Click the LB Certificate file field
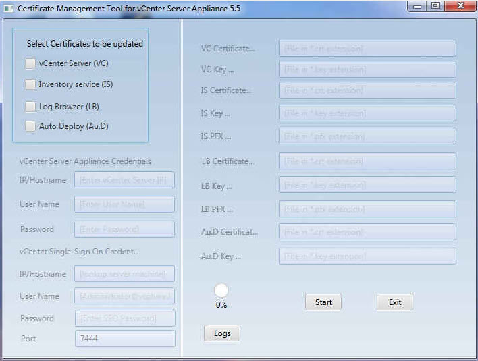The image size is (478, 361). (x=367, y=161)
